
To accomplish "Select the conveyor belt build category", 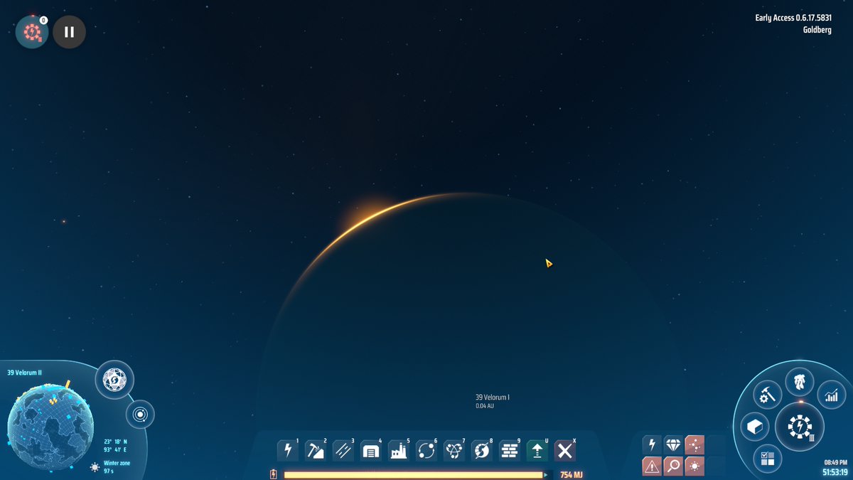I will [343, 450].
